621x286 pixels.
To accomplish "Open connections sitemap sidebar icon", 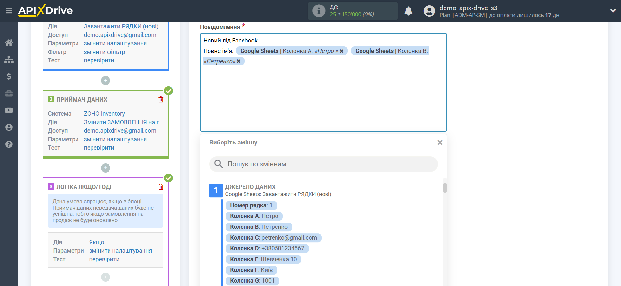I will point(9,59).
